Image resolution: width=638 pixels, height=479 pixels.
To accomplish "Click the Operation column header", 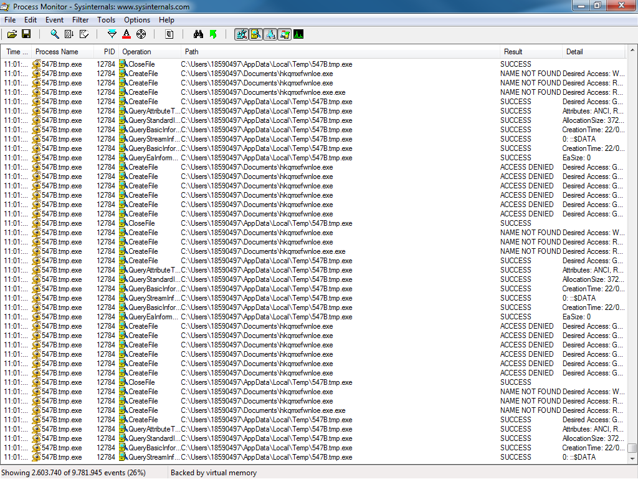I will (150, 52).
